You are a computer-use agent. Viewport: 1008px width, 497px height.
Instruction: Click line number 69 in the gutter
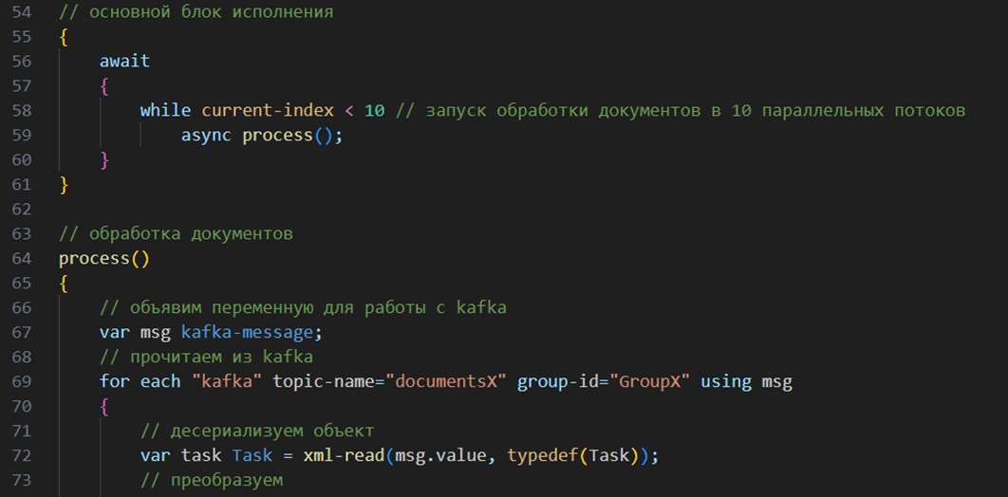click(x=21, y=382)
